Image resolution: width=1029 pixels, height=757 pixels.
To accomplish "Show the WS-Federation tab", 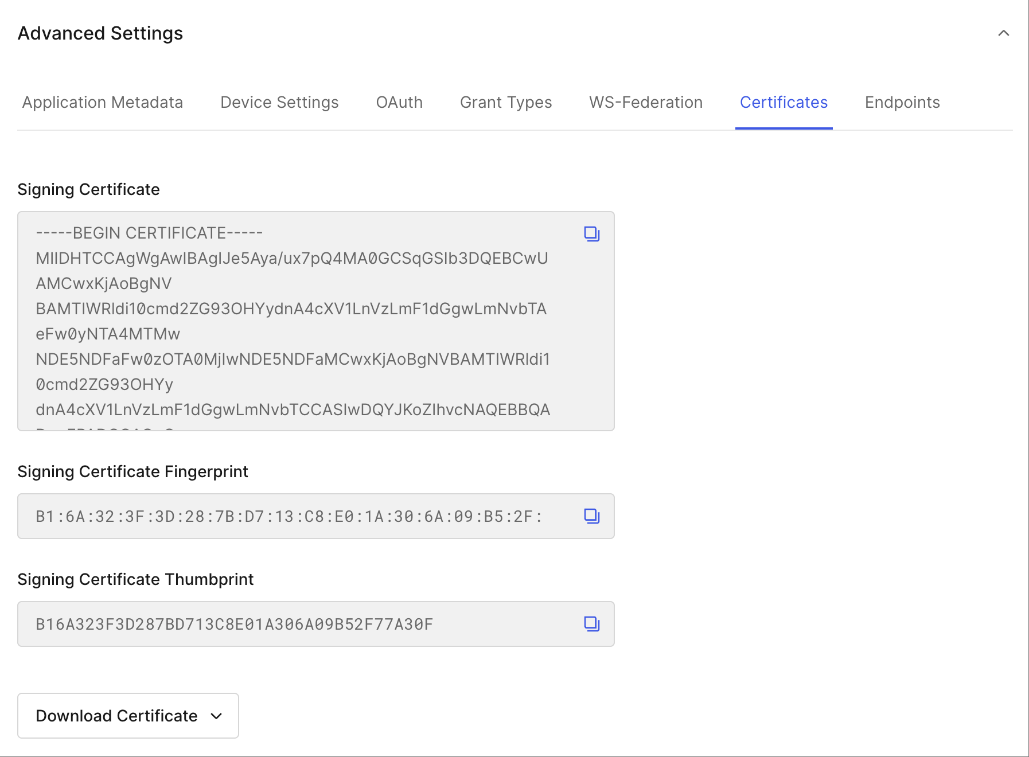I will pyautogui.click(x=646, y=102).
